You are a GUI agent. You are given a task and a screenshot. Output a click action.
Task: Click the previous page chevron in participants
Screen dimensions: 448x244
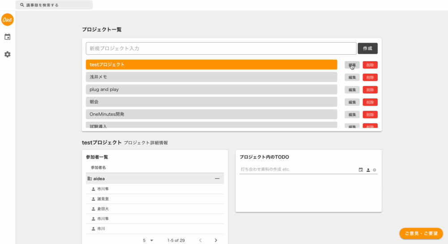point(200,240)
